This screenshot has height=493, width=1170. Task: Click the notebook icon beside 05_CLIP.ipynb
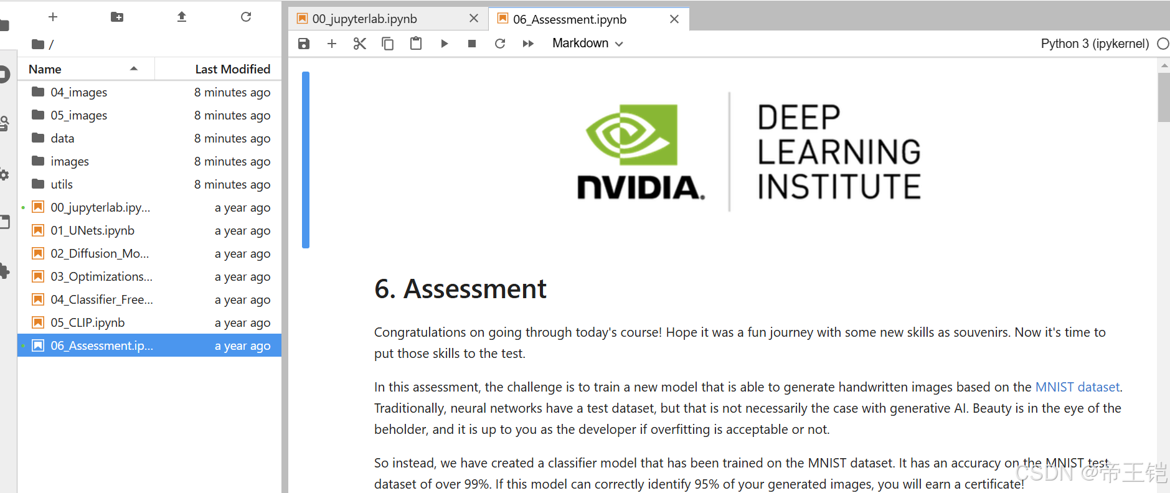pyautogui.click(x=38, y=322)
